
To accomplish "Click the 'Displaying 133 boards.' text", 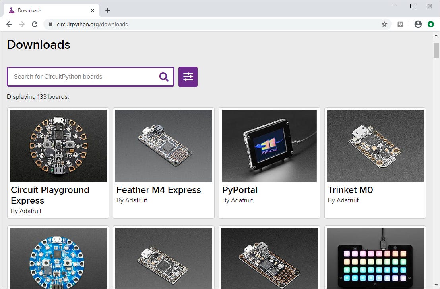I will click(x=38, y=97).
